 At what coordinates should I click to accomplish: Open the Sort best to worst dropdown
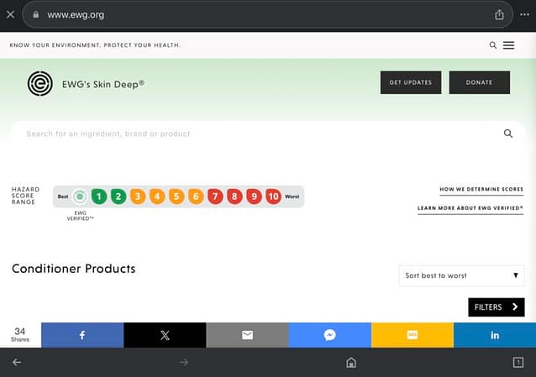pos(462,275)
